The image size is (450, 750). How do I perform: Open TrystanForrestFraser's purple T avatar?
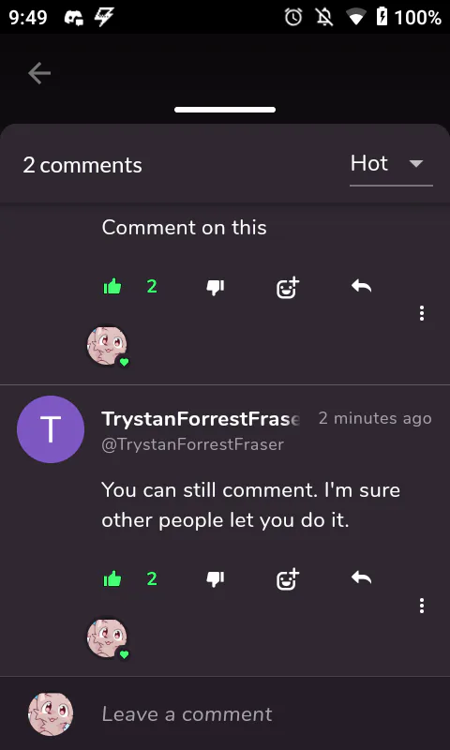click(x=51, y=429)
